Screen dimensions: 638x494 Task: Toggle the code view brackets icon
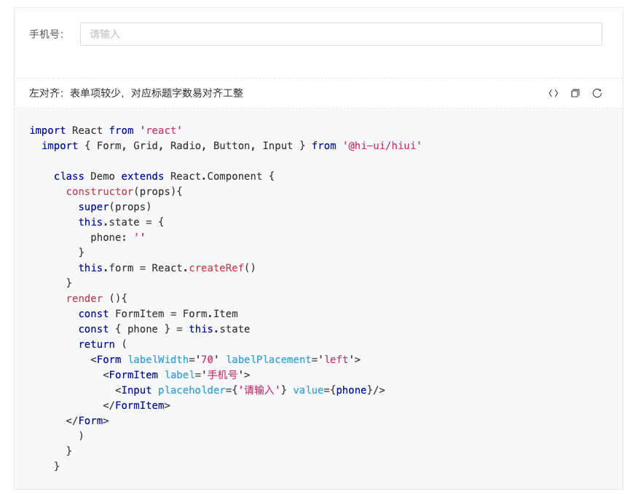pyautogui.click(x=553, y=93)
